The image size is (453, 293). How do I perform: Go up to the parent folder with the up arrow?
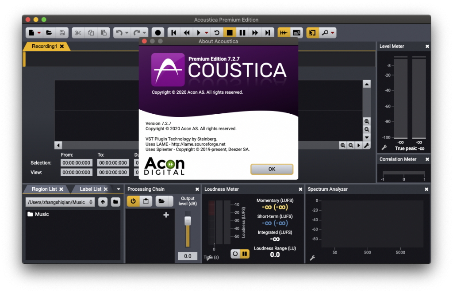[103, 202]
